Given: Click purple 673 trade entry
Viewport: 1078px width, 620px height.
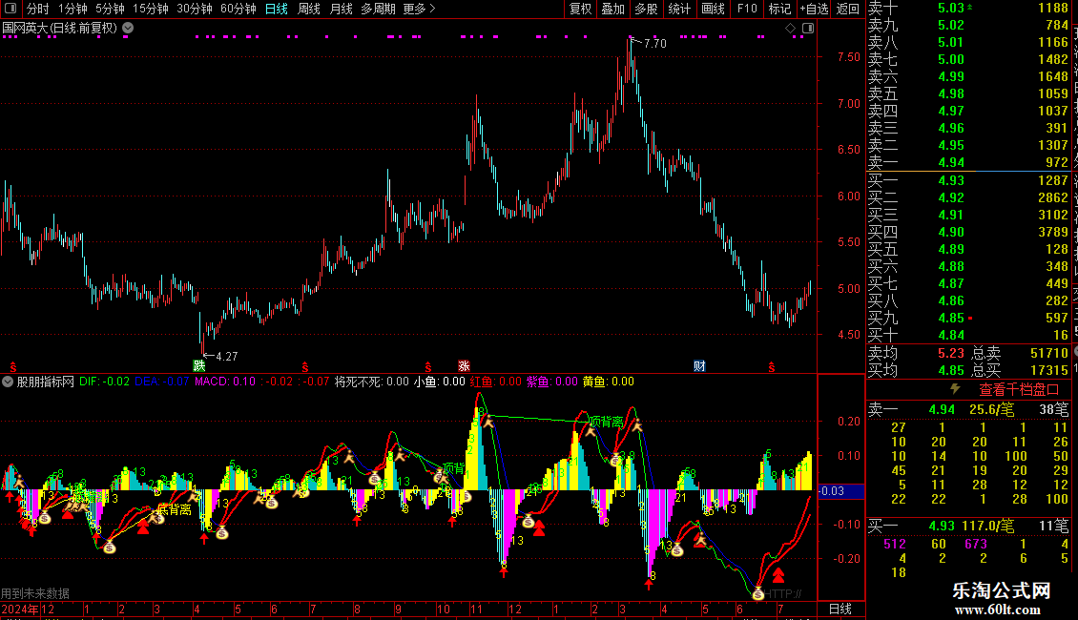Looking at the screenshot, I should [976, 544].
